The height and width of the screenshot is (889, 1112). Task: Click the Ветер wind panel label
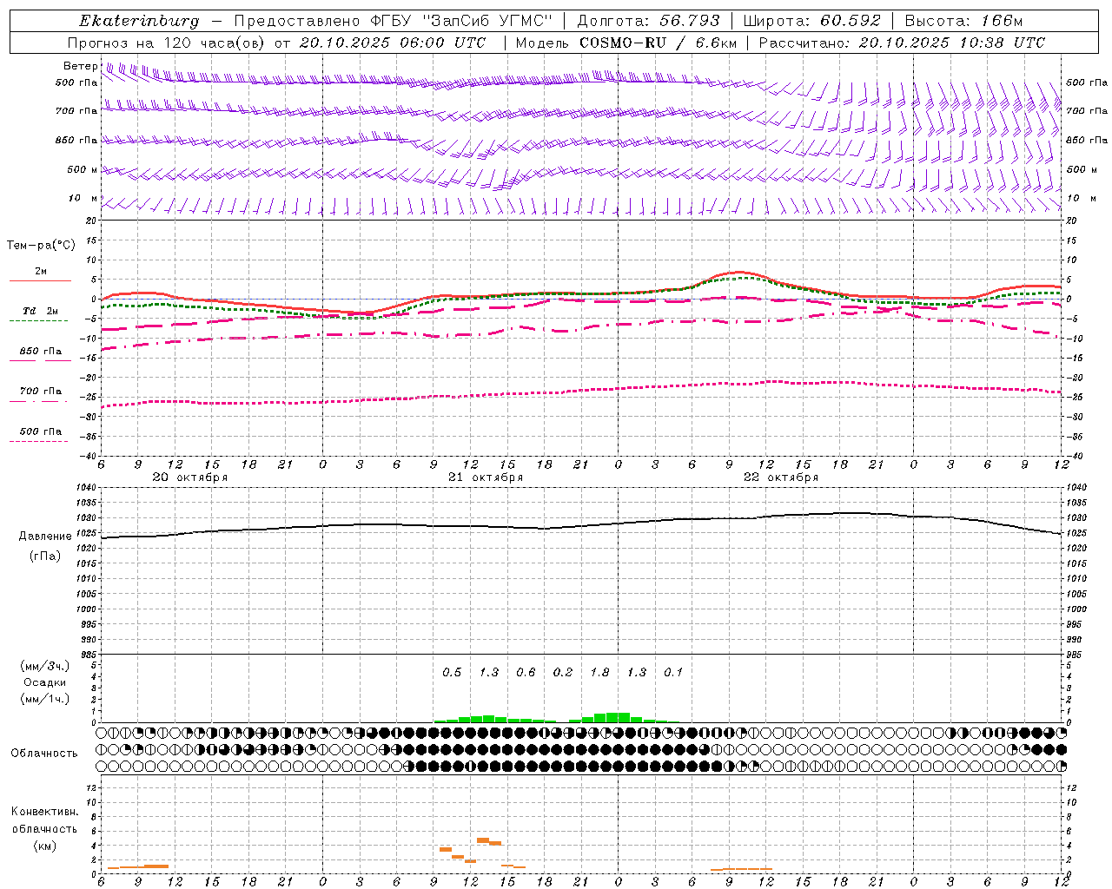coord(80,66)
